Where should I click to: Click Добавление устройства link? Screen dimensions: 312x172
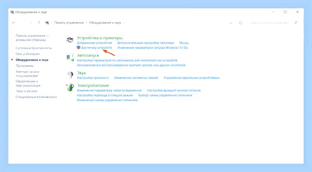[94, 43]
